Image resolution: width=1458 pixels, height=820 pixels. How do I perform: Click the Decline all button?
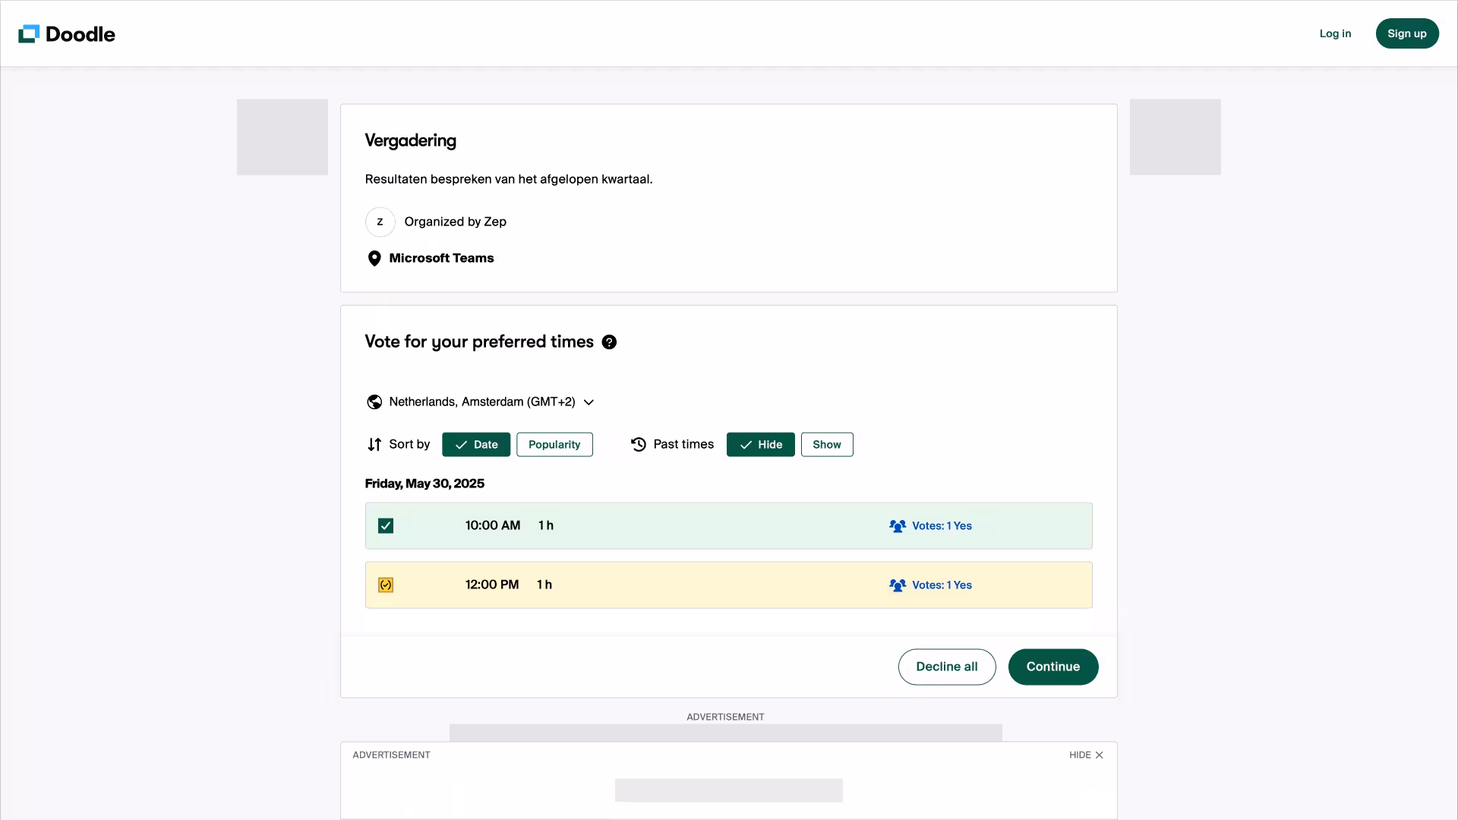[x=947, y=667]
